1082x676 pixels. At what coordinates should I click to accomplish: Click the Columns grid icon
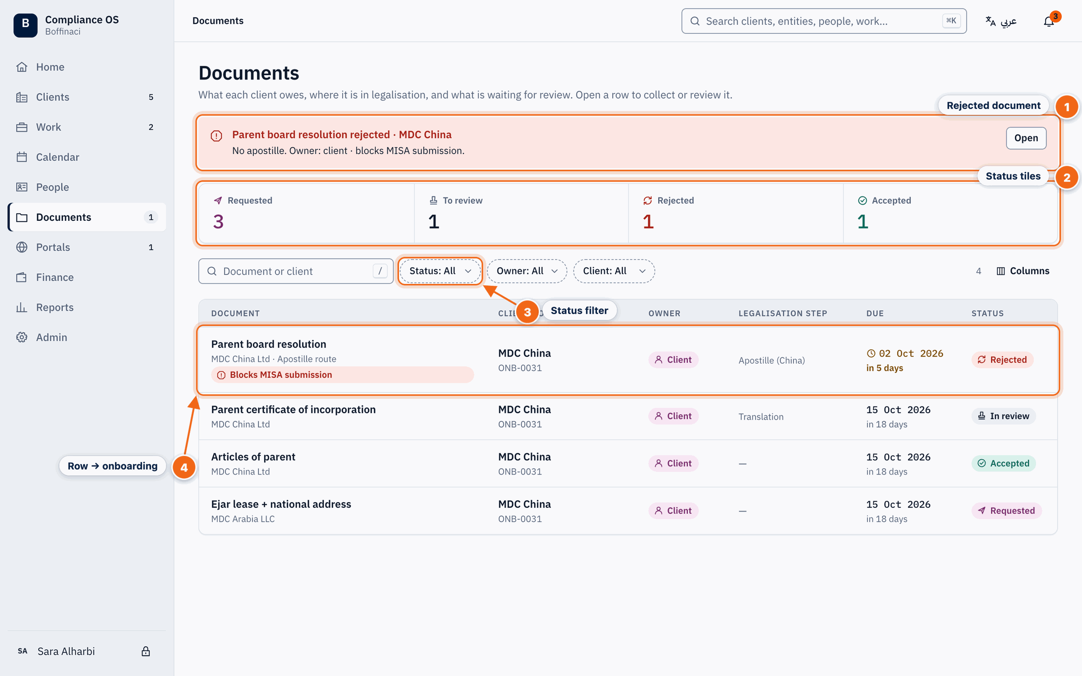[1000, 271]
